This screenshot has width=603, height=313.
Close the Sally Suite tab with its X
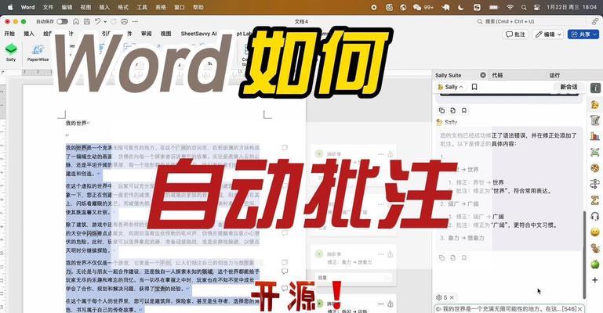tap(483, 75)
